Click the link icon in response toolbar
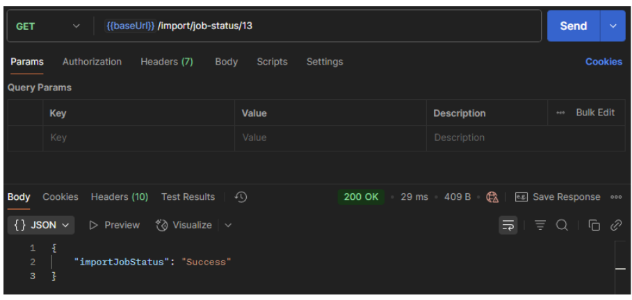Viewport: 632px width, 300px height. tap(616, 225)
